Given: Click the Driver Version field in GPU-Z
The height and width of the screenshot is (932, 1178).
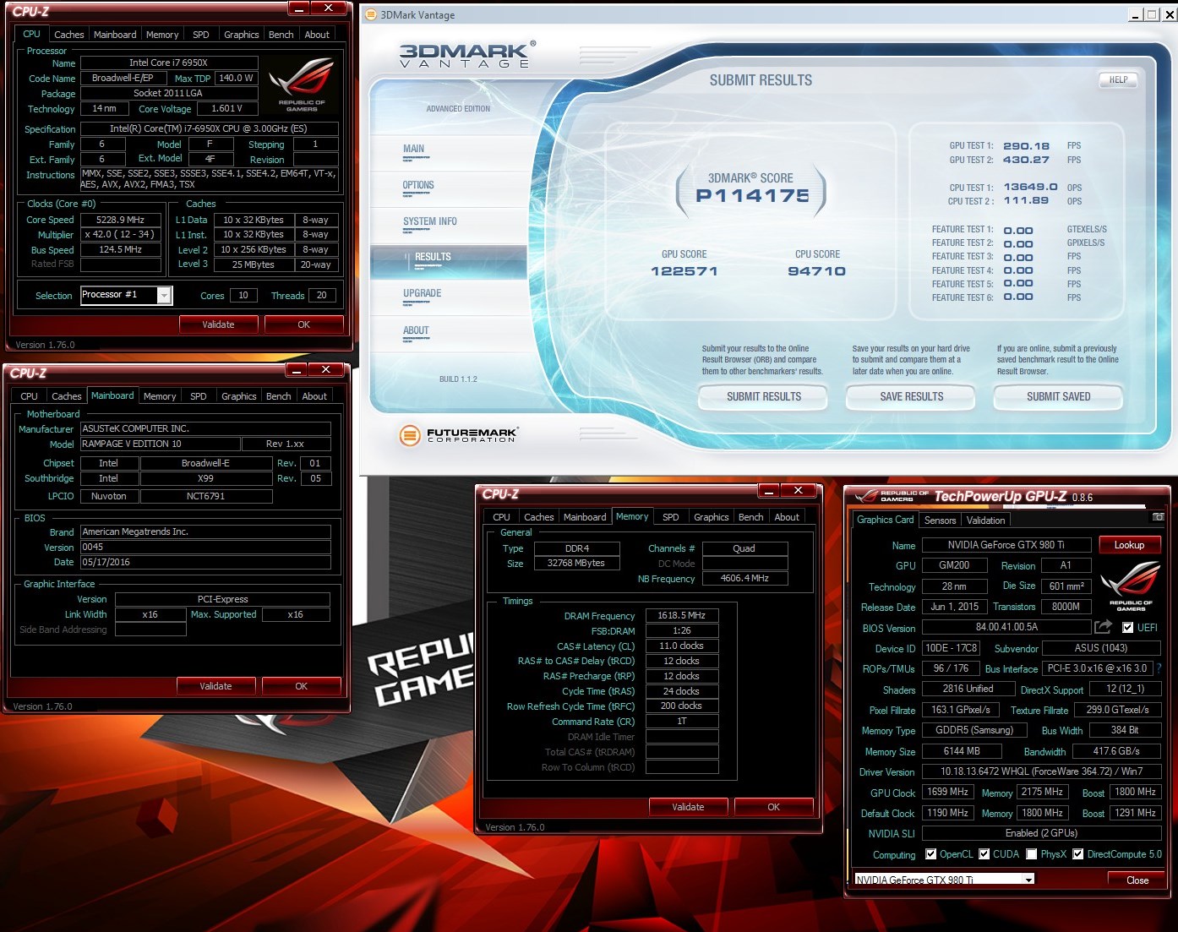Looking at the screenshot, I should tap(1041, 771).
